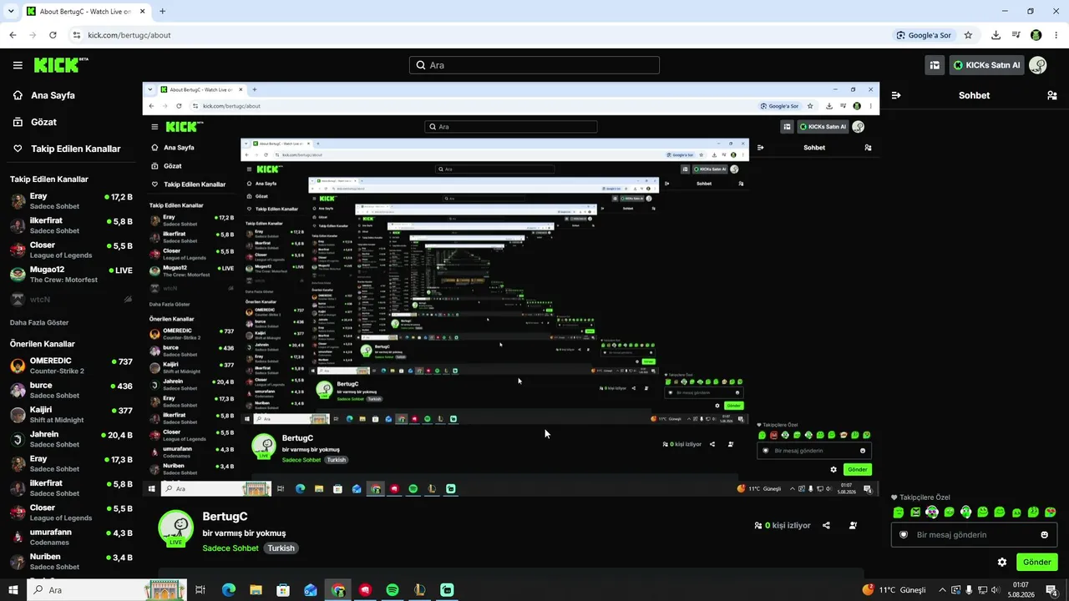Click the chat identity badge icon in message box

904,535
